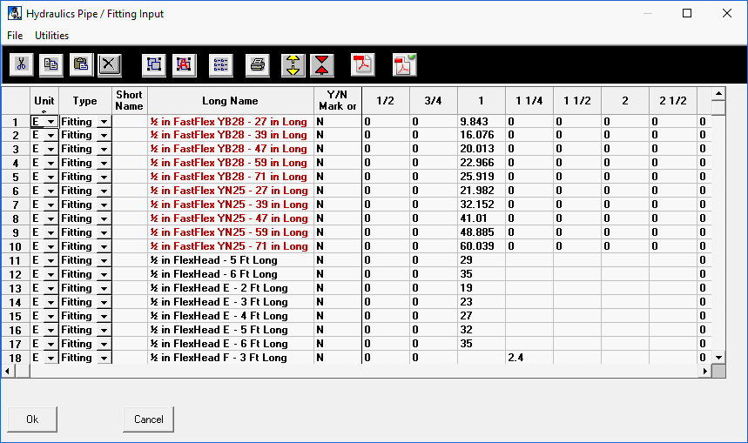Image resolution: width=748 pixels, height=443 pixels.
Task: Click the red letter A toolbar icon
Action: 184,64
